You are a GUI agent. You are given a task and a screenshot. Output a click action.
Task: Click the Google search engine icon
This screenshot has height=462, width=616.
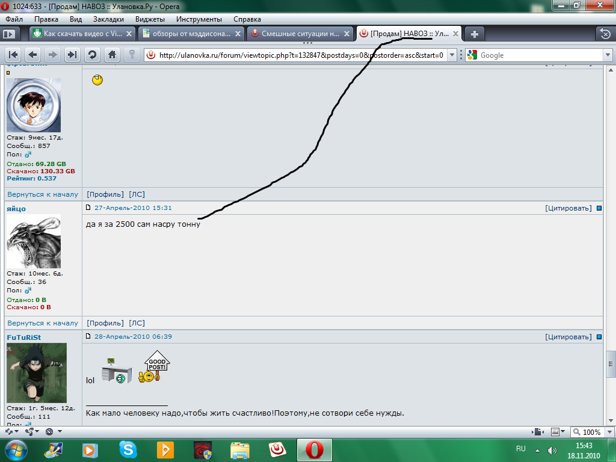pyautogui.click(x=472, y=55)
